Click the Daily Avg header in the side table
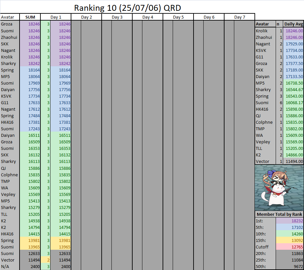 294,24
